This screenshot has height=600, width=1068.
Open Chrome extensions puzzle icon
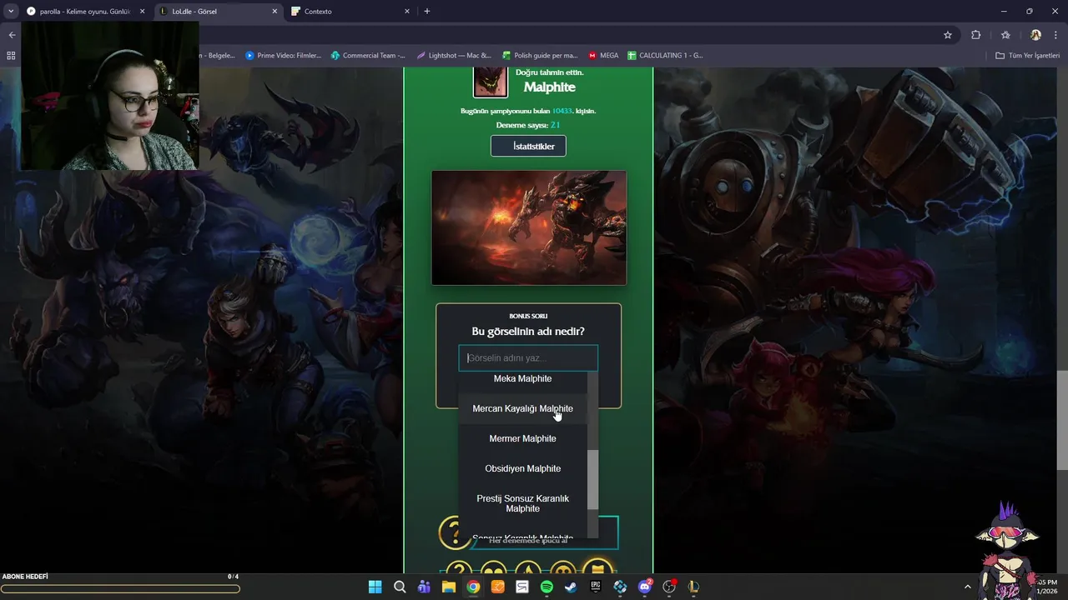tap(975, 35)
